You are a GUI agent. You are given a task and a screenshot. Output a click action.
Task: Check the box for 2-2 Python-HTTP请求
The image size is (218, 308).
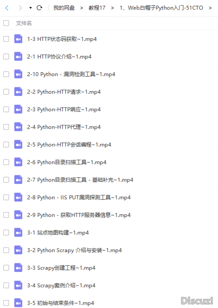(6, 92)
